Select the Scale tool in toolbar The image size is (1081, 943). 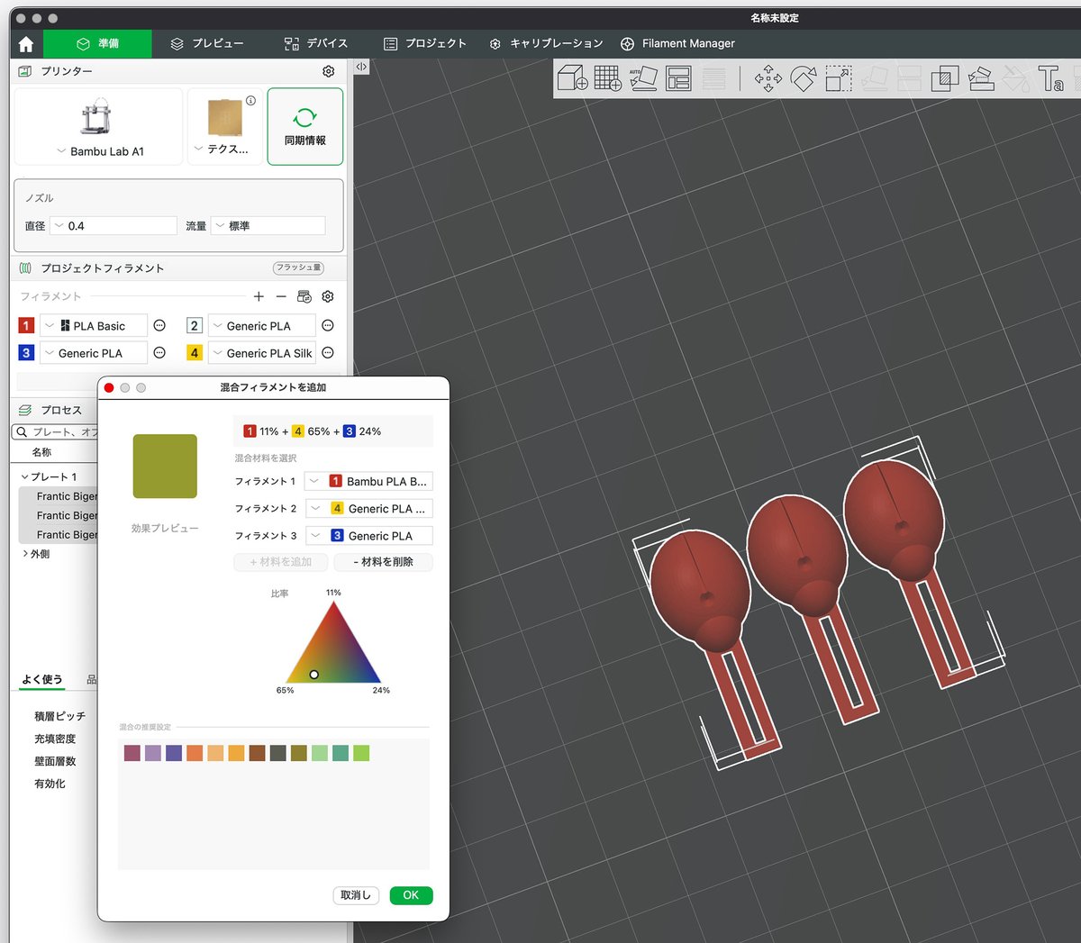pos(839,78)
